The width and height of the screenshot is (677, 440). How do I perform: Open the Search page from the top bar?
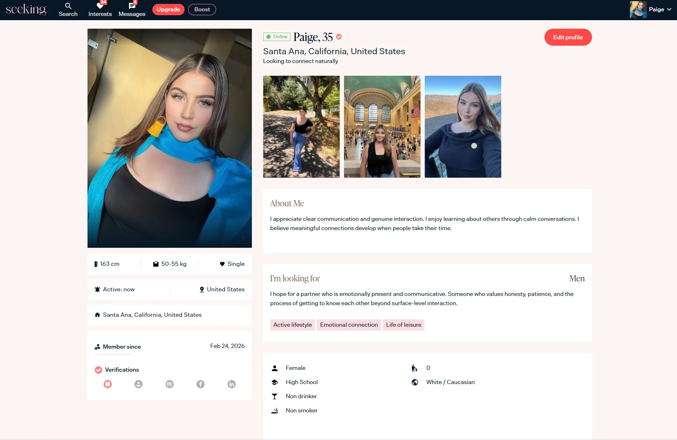68,10
